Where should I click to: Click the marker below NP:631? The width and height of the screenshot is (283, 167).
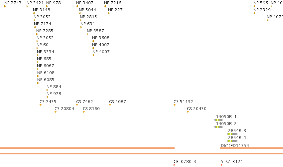(81, 27)
